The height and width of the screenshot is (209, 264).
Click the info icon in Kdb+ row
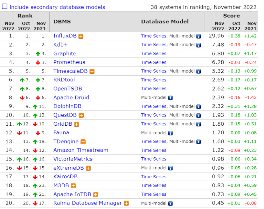(198, 45)
